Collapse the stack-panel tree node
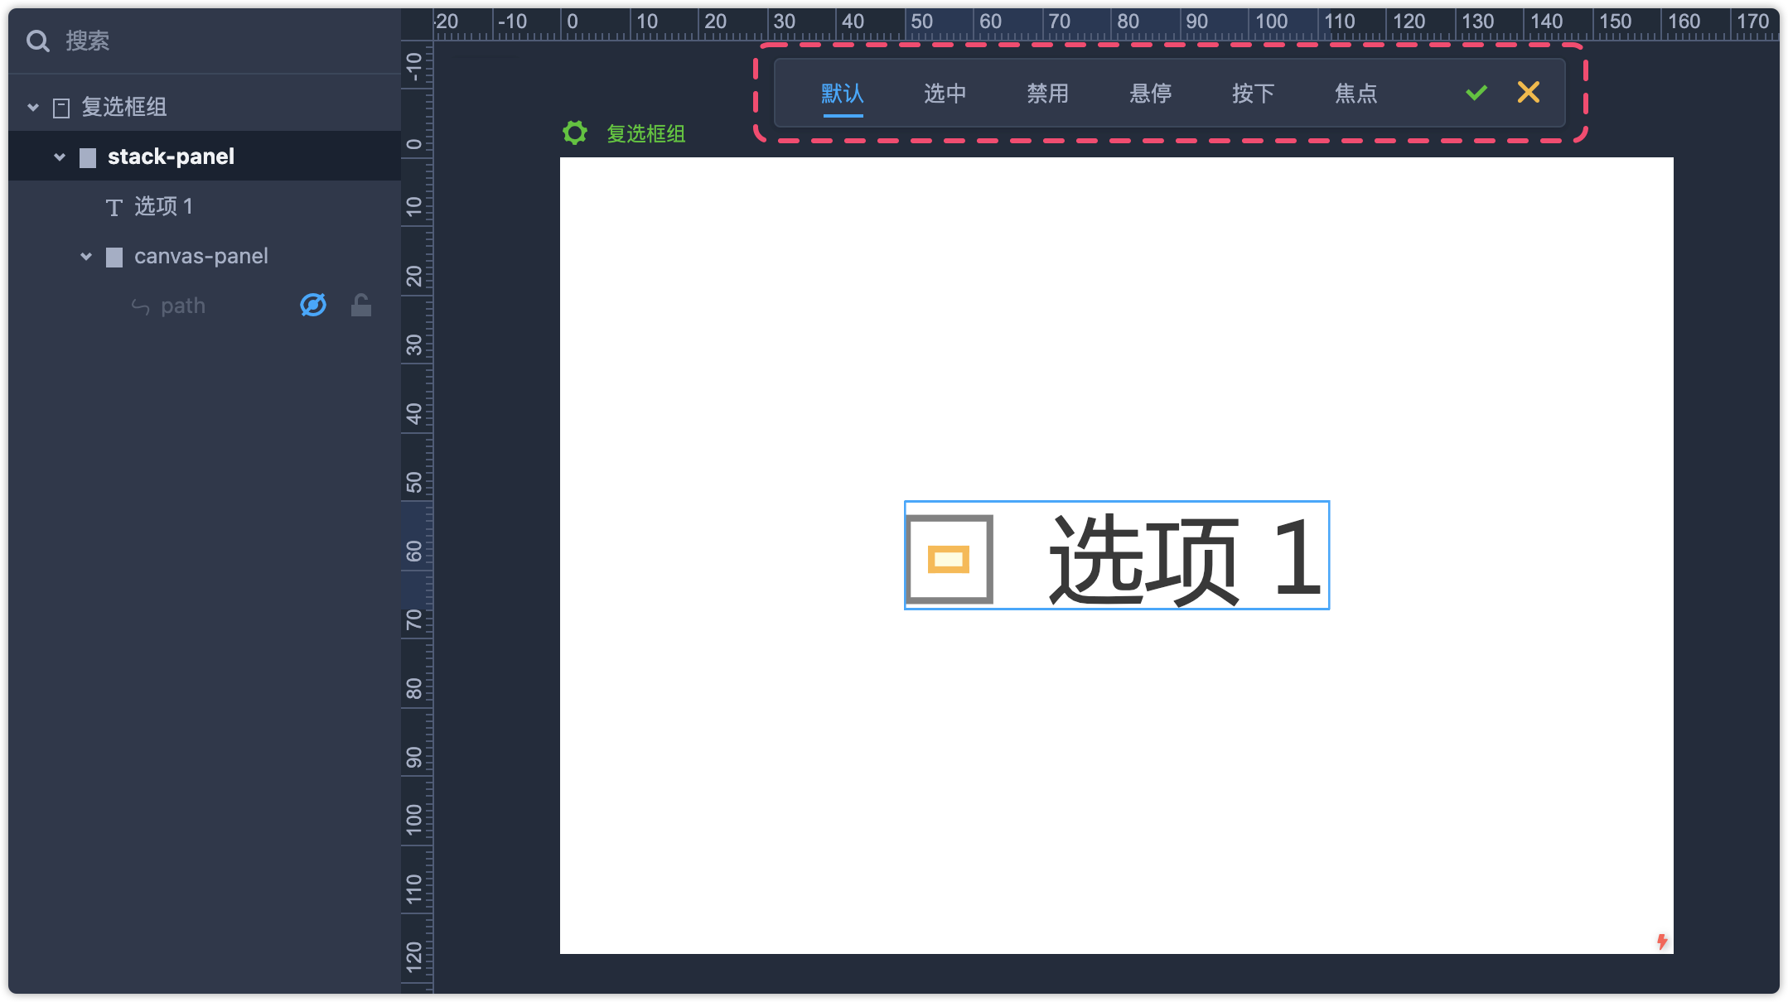1788x1002 pixels. tap(60, 157)
